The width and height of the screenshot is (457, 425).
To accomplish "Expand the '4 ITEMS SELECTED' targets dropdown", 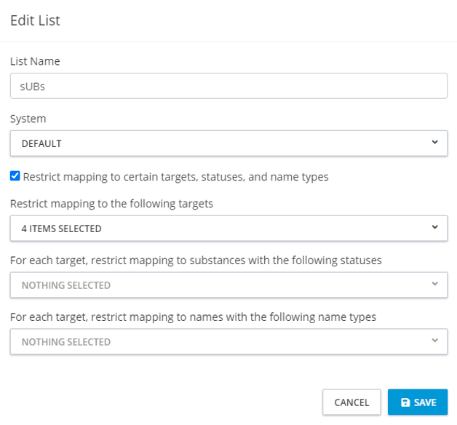I will pyautogui.click(x=218, y=229).
